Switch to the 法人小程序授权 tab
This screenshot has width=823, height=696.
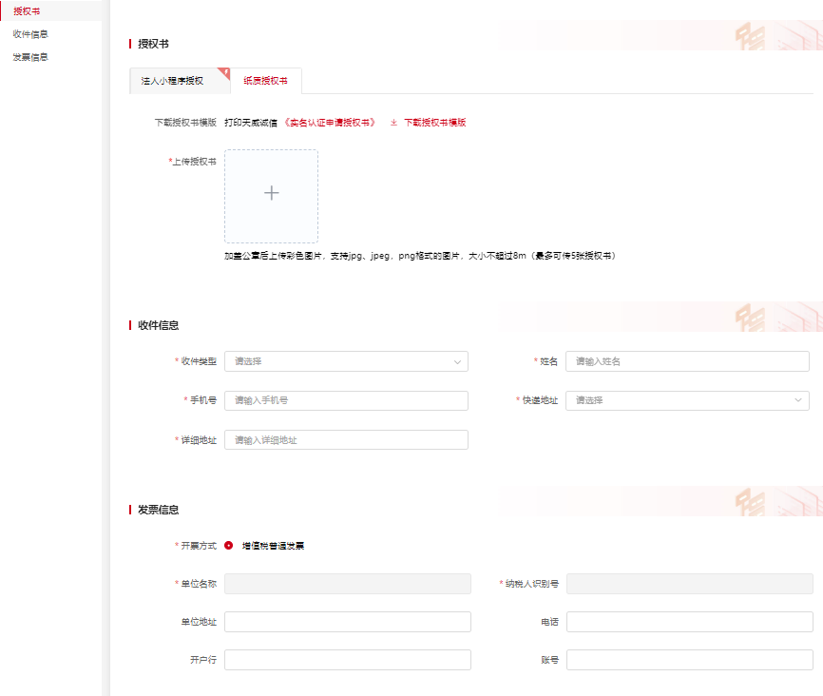173,82
